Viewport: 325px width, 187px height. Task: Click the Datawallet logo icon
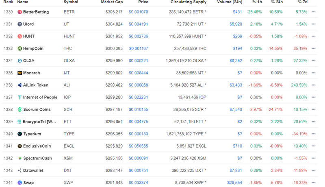tap(19, 170)
